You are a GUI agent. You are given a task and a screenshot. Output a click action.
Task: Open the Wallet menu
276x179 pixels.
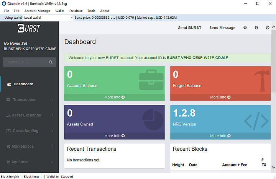click(x=60, y=11)
